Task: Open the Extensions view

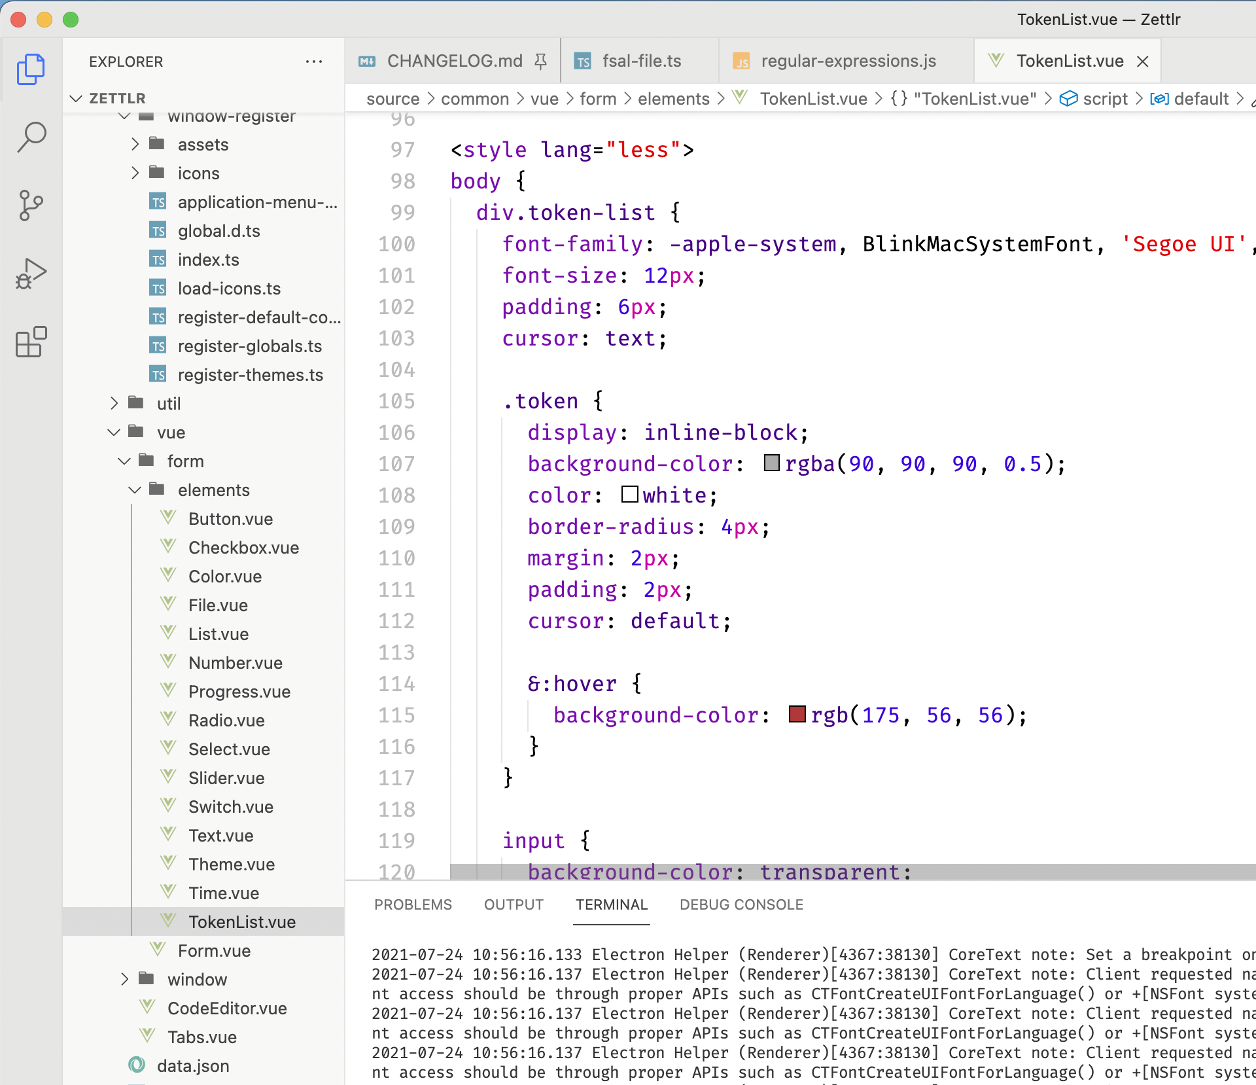Action: click(31, 342)
